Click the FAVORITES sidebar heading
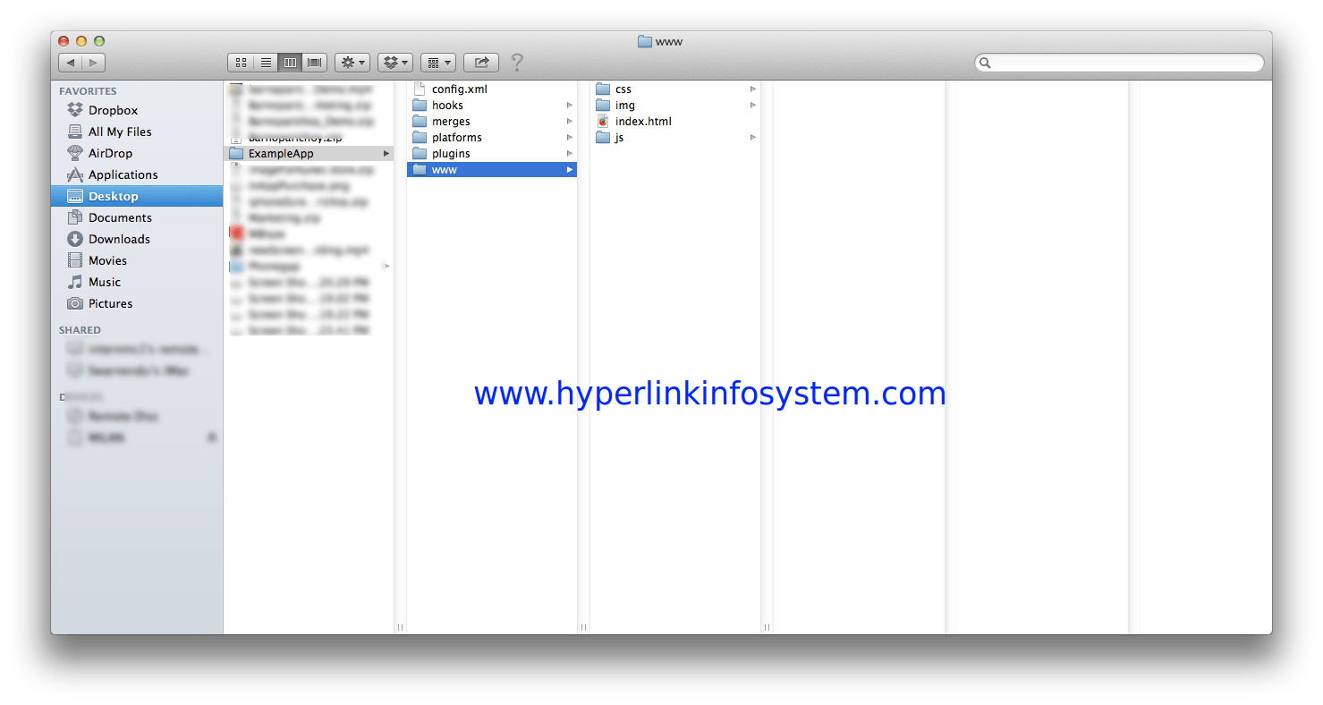Viewport: 1323px width, 705px height. (x=88, y=91)
